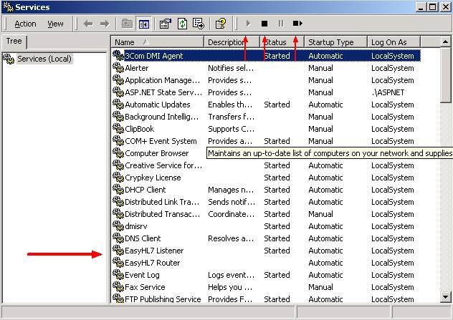Select the EasyHL7 Router service

[266, 263]
